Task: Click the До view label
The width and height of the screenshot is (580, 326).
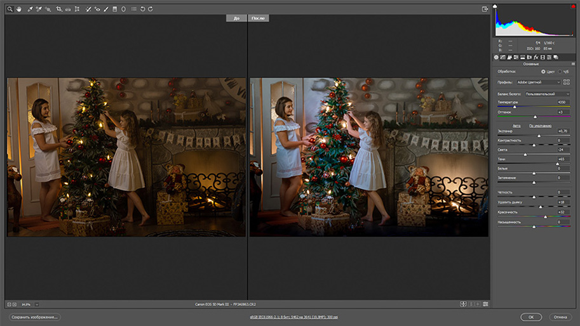Action: 236,18
